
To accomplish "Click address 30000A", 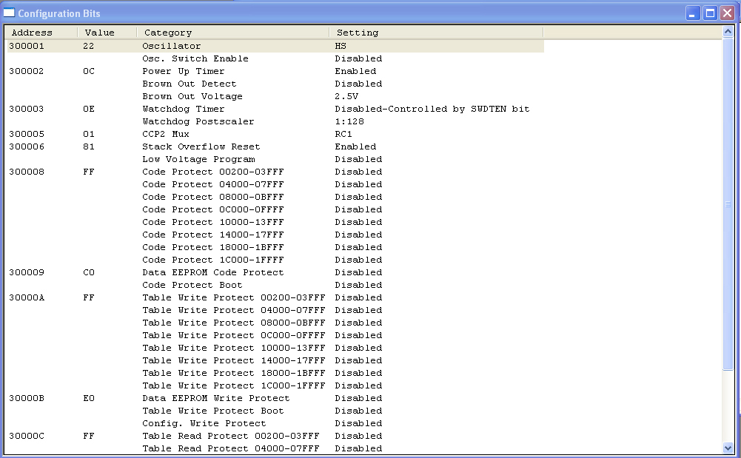I will tap(27, 298).
